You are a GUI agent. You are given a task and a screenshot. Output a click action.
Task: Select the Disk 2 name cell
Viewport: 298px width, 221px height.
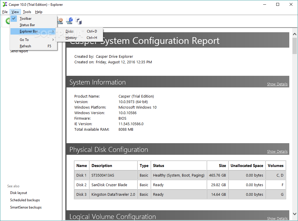click(82, 185)
